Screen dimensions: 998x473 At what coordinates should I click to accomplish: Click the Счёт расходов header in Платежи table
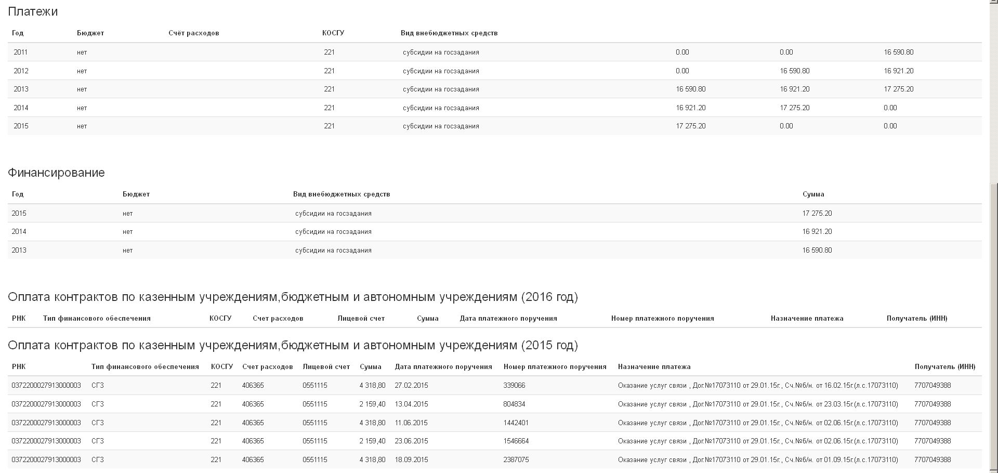[194, 33]
